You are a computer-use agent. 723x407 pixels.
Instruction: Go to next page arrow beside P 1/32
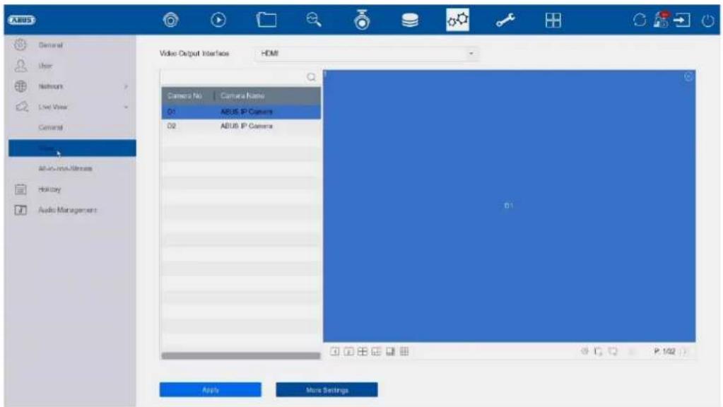click(684, 352)
